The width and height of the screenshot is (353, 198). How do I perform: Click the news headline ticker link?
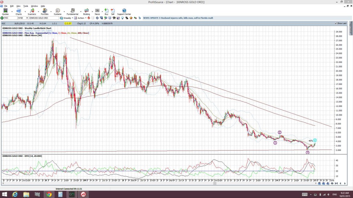[178, 18]
